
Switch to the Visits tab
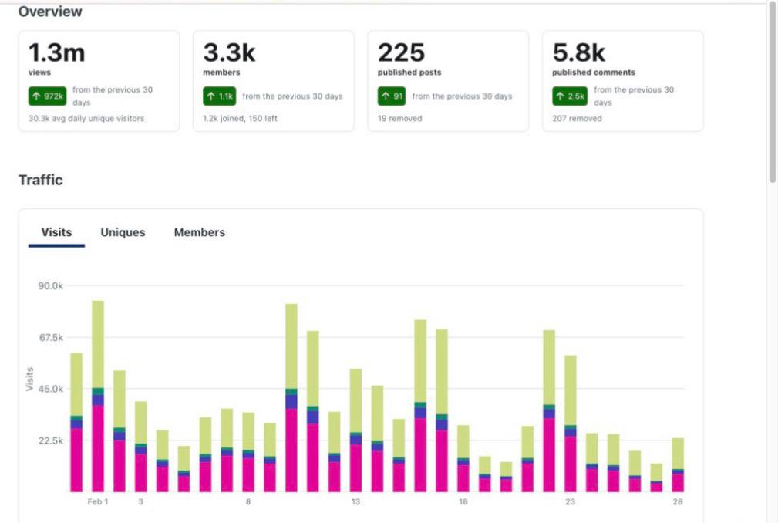[56, 232]
